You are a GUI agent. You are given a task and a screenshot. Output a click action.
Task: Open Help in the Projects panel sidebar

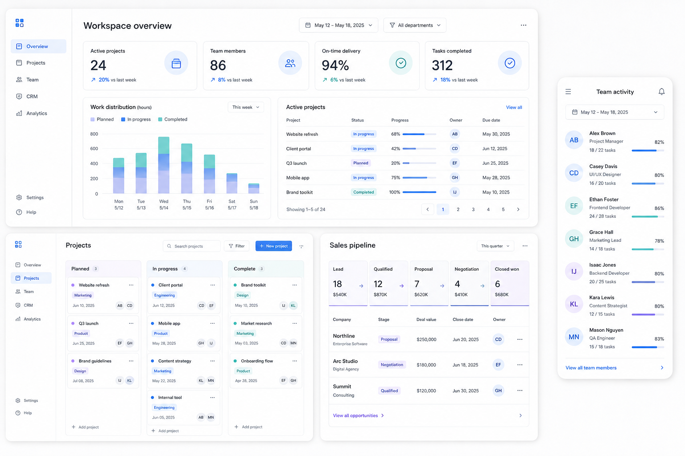coord(24,413)
